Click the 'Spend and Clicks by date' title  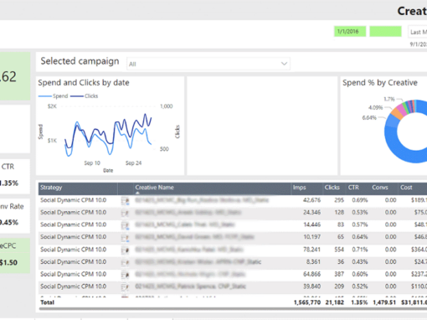tap(84, 83)
